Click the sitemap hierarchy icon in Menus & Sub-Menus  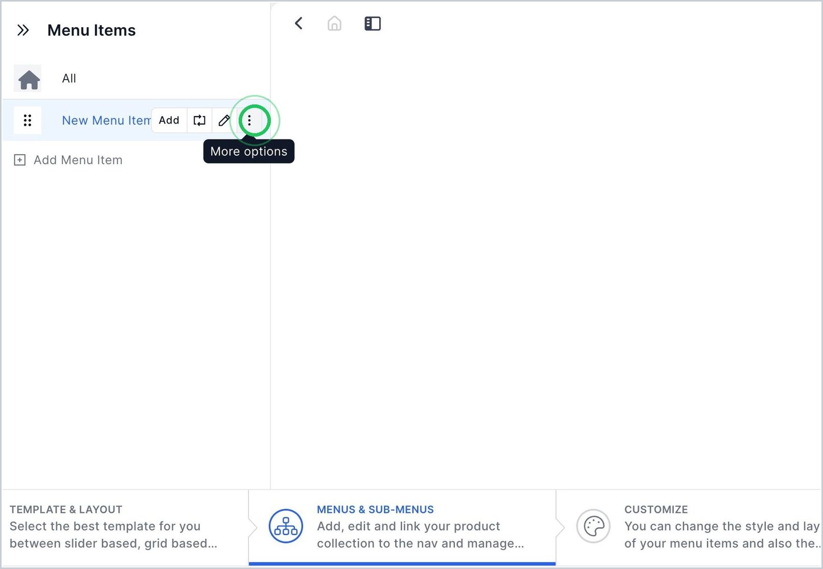tap(286, 526)
